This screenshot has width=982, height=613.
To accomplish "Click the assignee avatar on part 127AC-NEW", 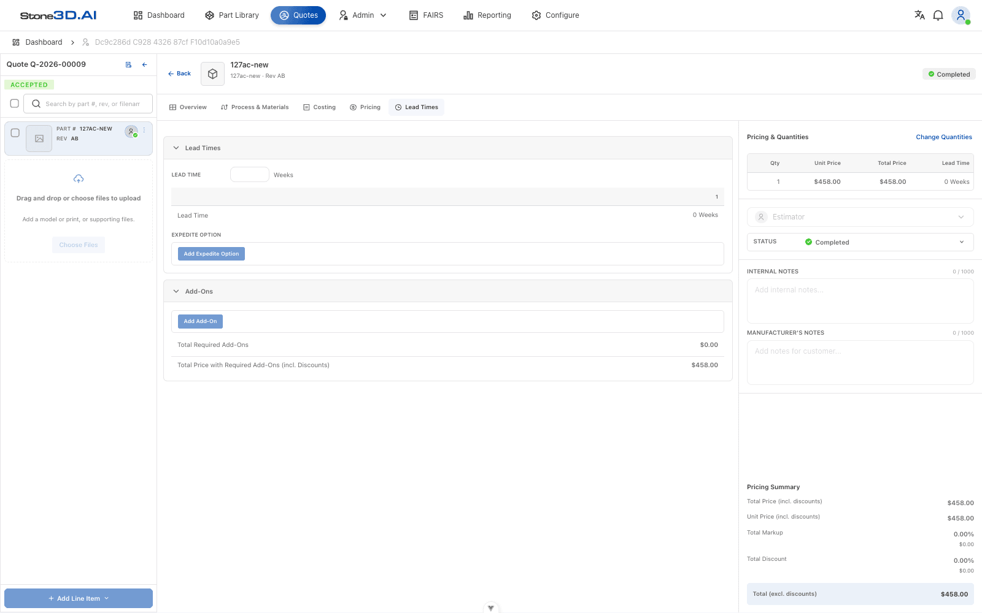I will pos(131,131).
